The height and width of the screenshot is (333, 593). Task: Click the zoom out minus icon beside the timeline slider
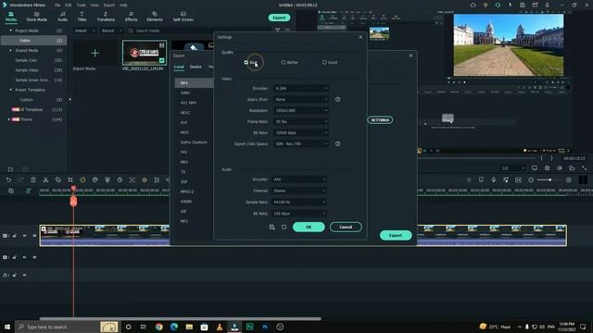(531, 180)
